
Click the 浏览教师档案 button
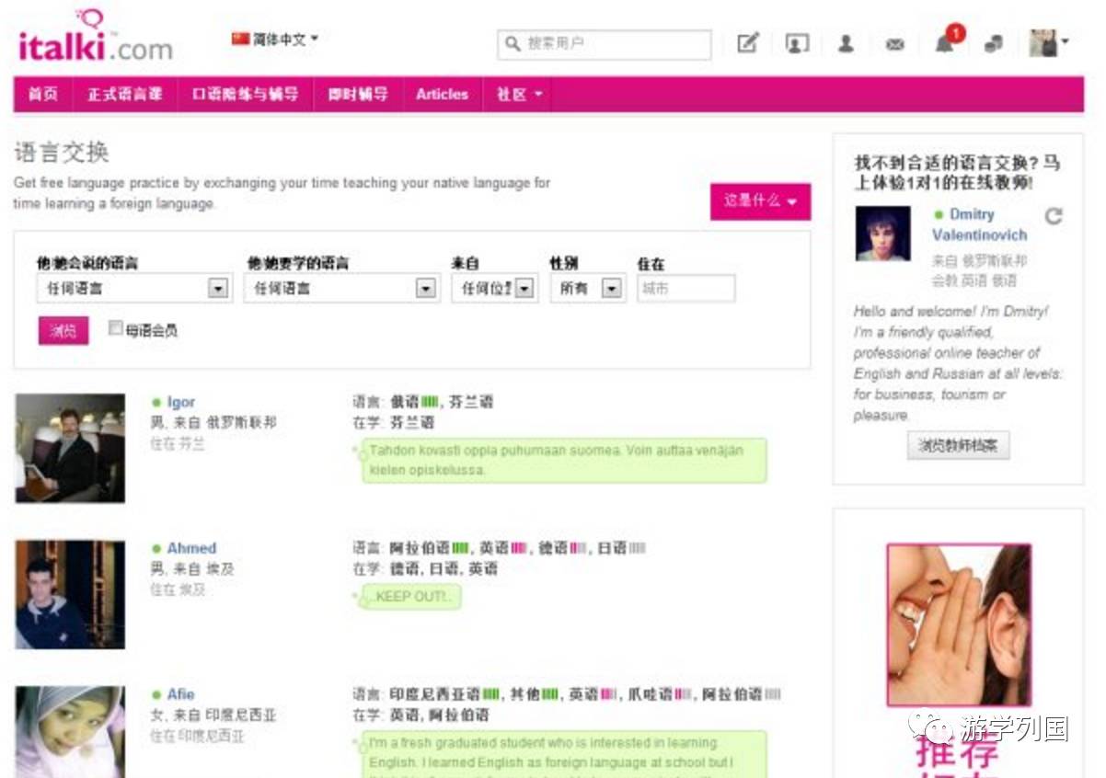[958, 446]
